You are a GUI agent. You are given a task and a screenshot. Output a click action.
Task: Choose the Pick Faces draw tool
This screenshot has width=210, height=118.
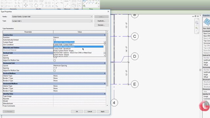(x=84, y=6)
